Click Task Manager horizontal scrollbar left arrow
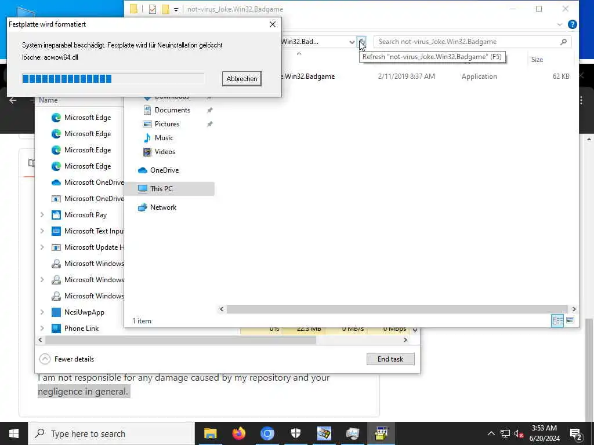The width and height of the screenshot is (594, 445). 40,340
